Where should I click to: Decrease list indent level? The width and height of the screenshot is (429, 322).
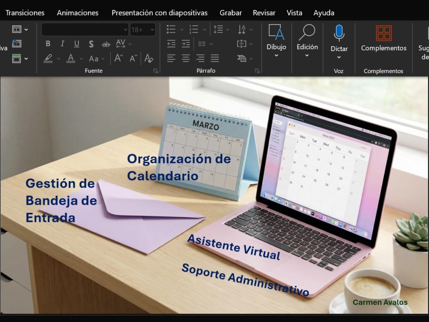click(171, 44)
